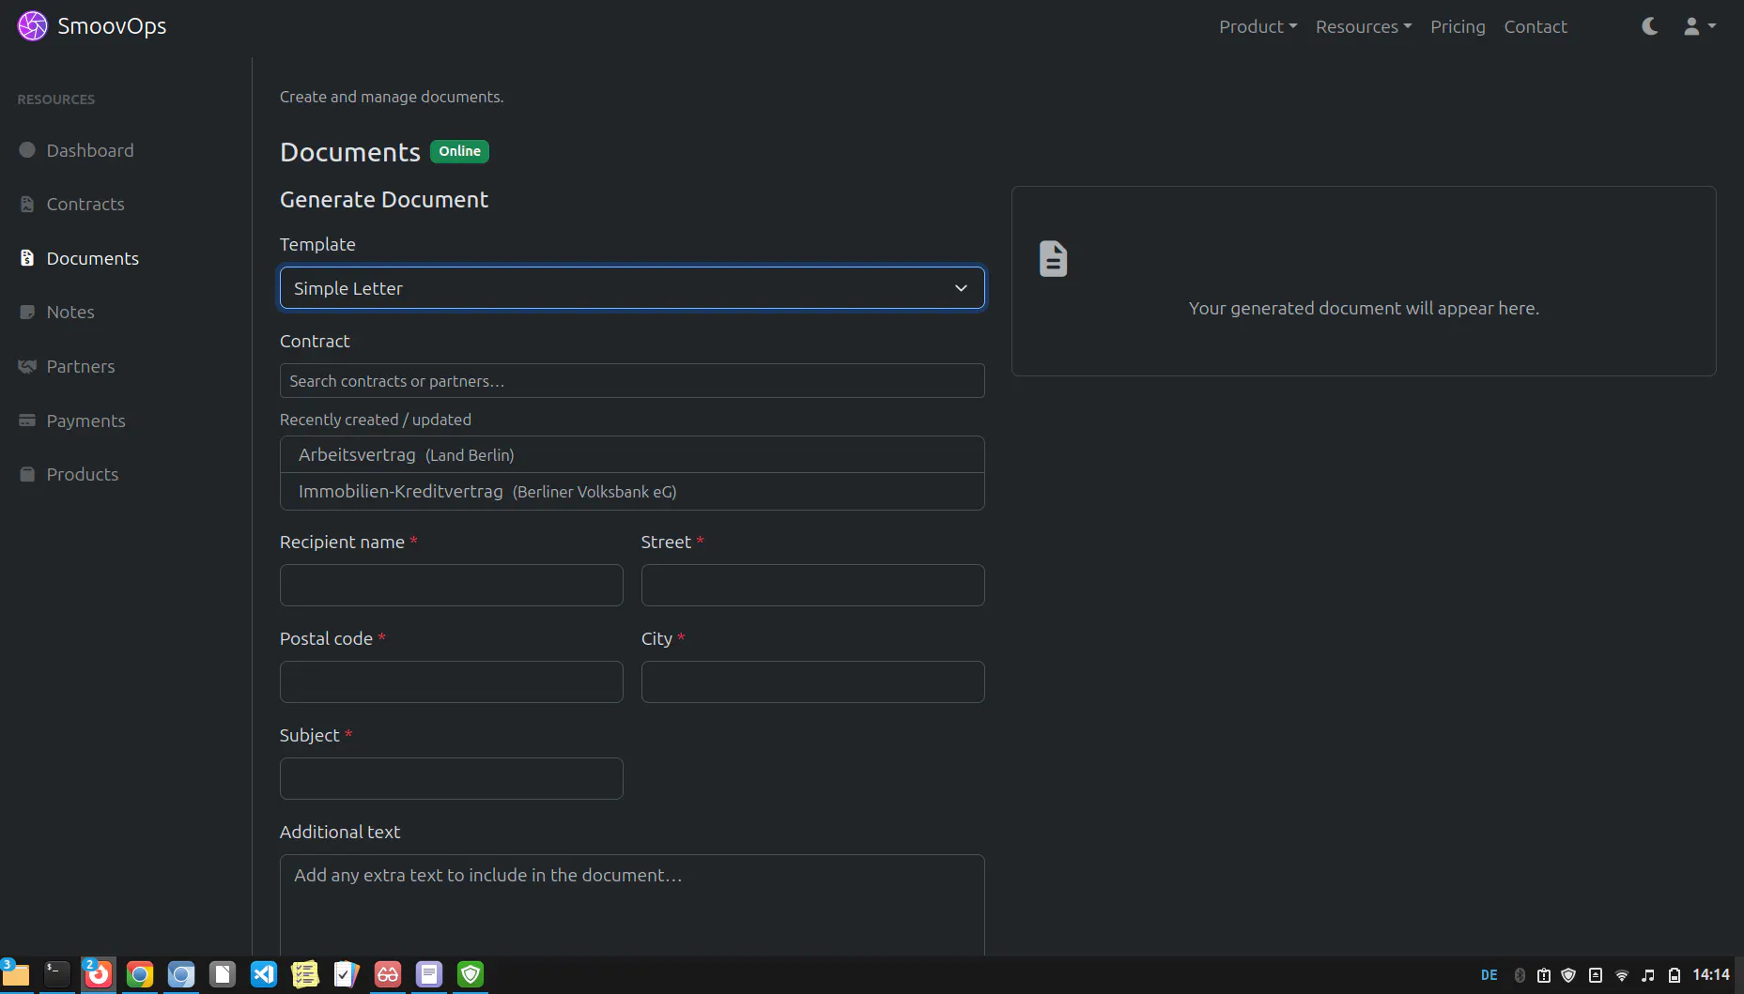The height and width of the screenshot is (994, 1744).
Task: Open the Wi-Fi network tray icon
Action: tap(1622, 975)
